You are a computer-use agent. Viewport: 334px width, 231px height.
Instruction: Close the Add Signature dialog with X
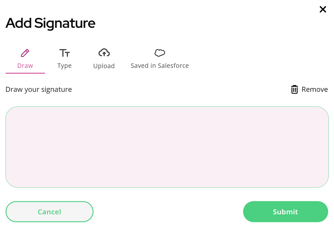click(323, 9)
